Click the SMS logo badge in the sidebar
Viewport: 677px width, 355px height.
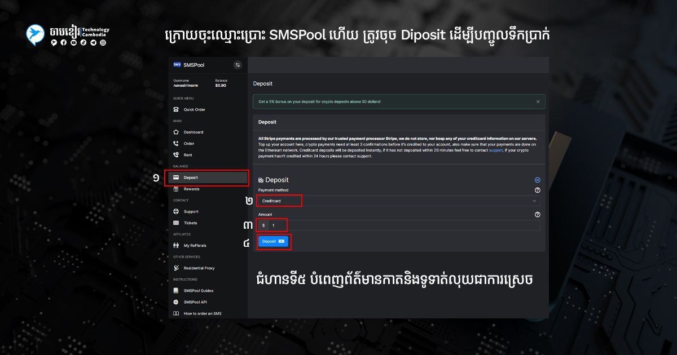(177, 65)
